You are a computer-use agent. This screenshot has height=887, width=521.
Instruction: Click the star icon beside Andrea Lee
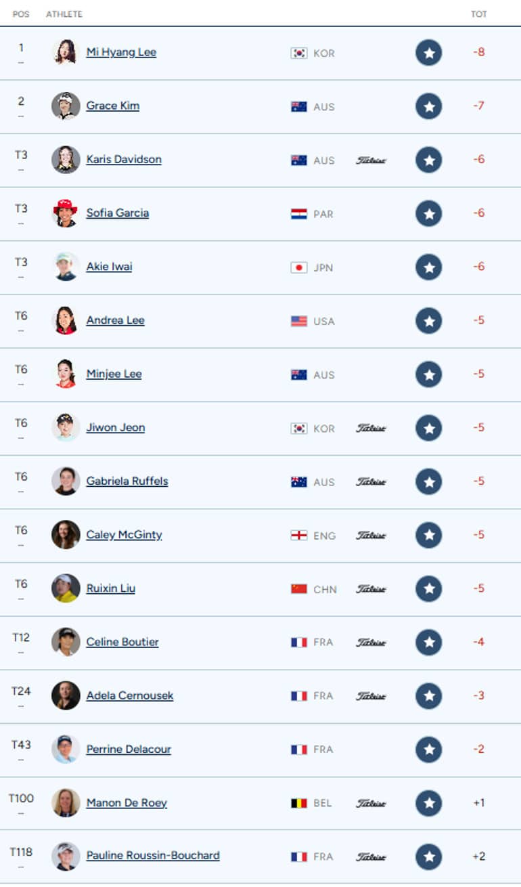(x=428, y=321)
